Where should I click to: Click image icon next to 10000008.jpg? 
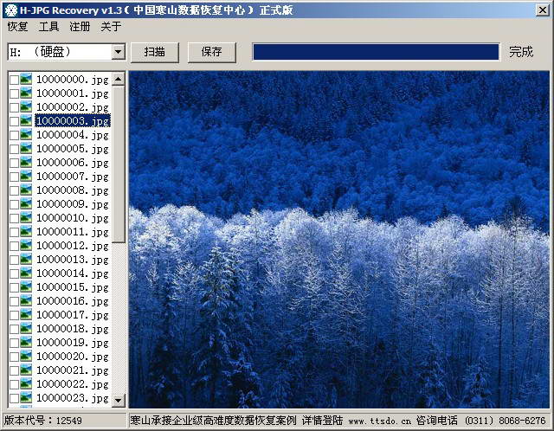[x=26, y=190]
